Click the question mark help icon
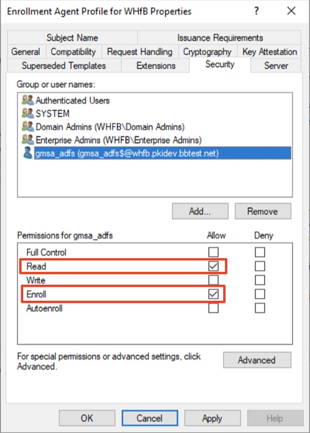 click(257, 11)
